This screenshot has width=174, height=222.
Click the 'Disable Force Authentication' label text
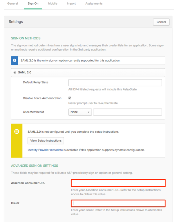[42, 98]
